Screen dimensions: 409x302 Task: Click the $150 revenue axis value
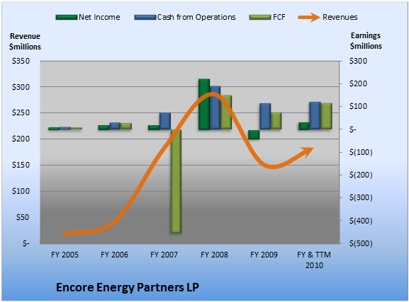click(x=21, y=165)
